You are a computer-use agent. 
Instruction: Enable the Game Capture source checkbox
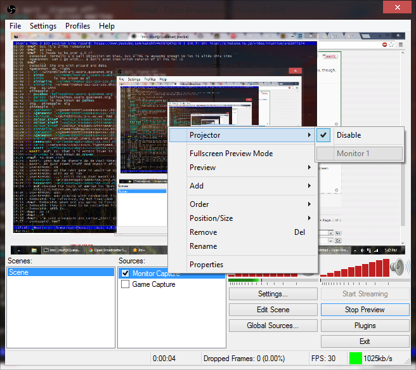[x=125, y=284]
